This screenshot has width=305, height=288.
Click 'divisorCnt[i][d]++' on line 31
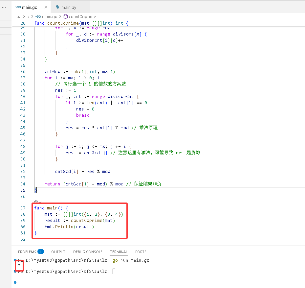pos(99,40)
